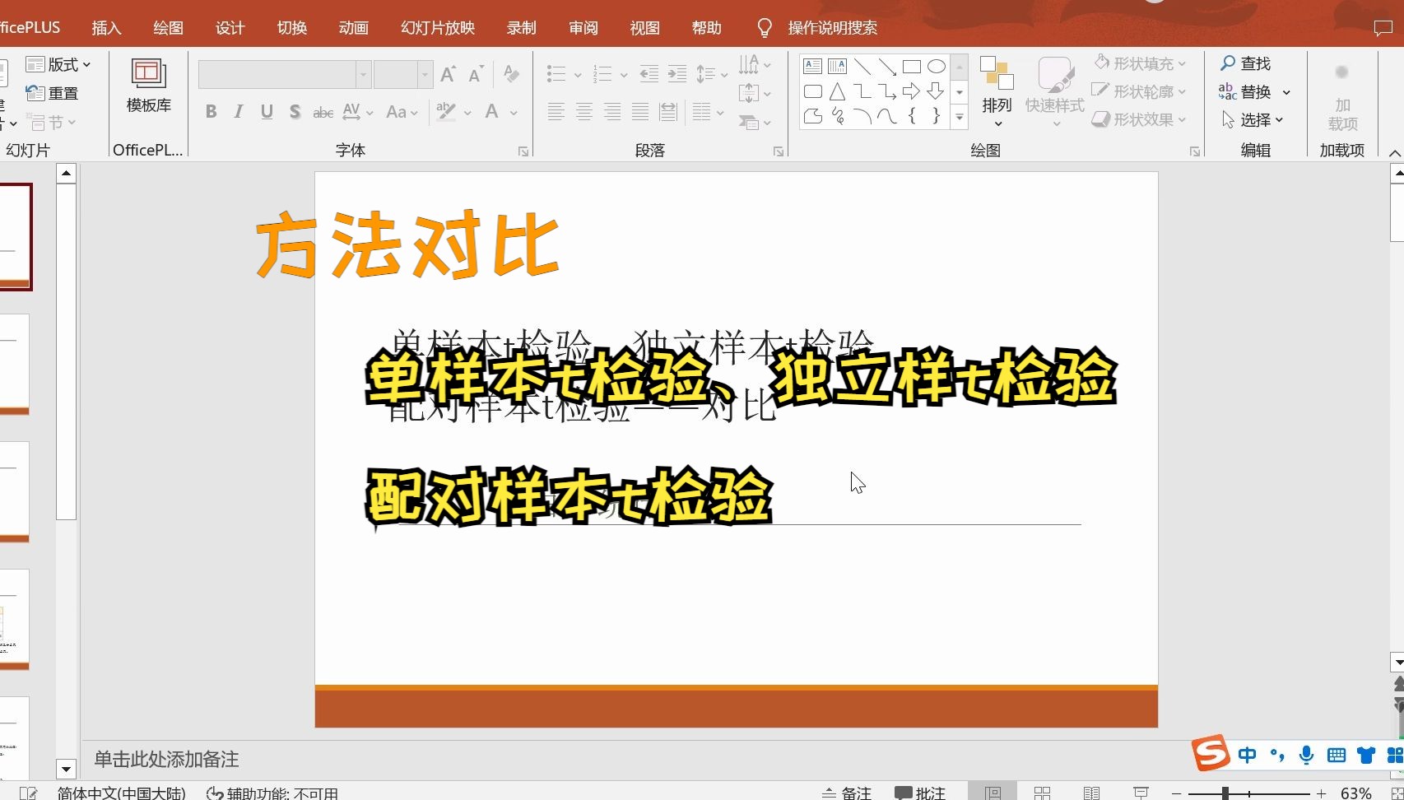Click 操作说明搜索 search field
Screen dimensions: 1404x800
click(832, 28)
